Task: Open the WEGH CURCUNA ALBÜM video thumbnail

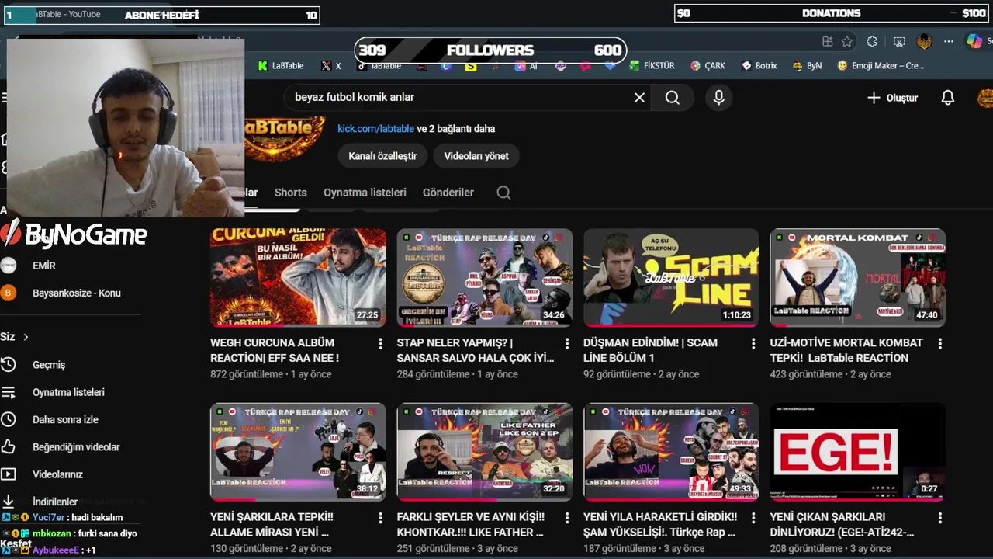Action: (x=298, y=277)
